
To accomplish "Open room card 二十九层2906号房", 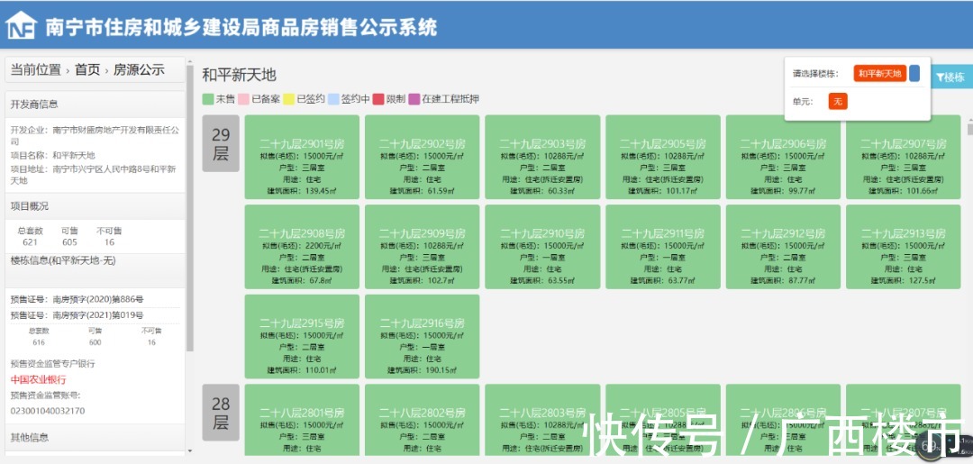I will (x=783, y=157).
